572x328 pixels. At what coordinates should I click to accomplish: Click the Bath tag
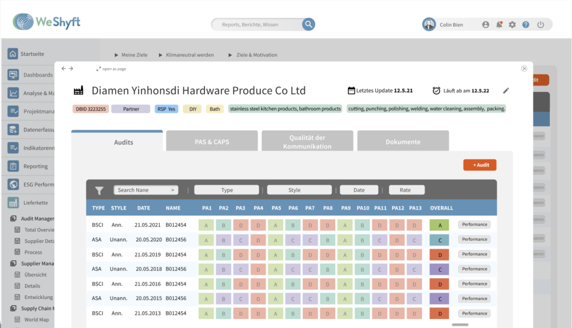(x=215, y=109)
